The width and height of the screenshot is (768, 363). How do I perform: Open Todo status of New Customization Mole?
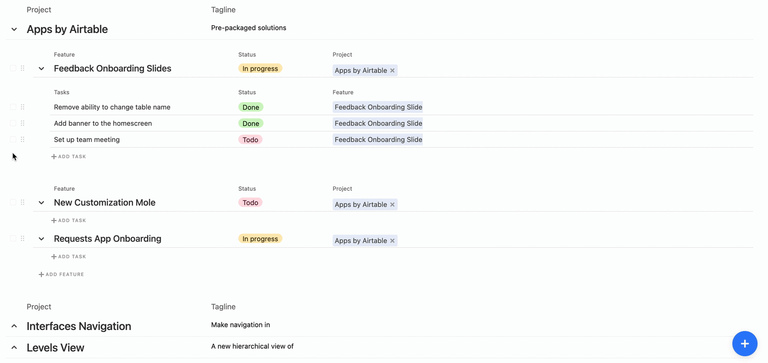(250, 202)
